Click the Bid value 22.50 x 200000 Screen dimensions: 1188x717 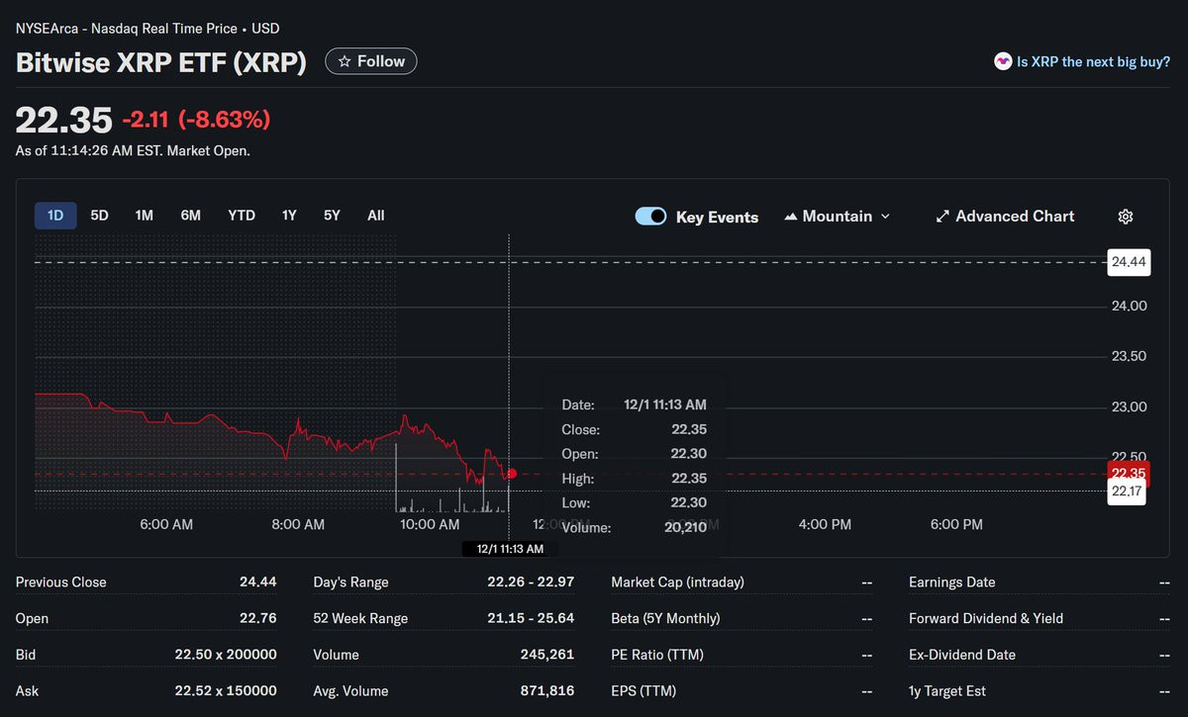click(x=226, y=655)
